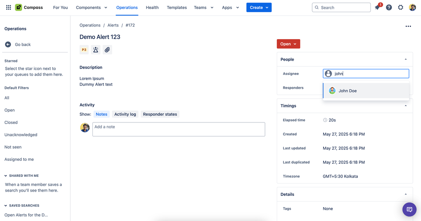Select the Assigned to me filter
Image resolution: width=421 pixels, height=221 pixels.
click(19, 160)
